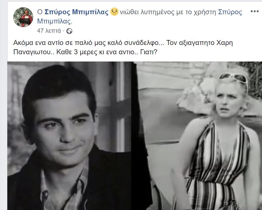
Task: Click tagged user Σπύρος link at line end
Action: tap(230, 12)
